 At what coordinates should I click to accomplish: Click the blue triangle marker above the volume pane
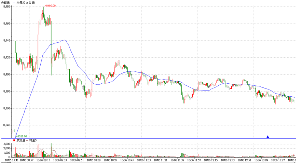coord(268,137)
